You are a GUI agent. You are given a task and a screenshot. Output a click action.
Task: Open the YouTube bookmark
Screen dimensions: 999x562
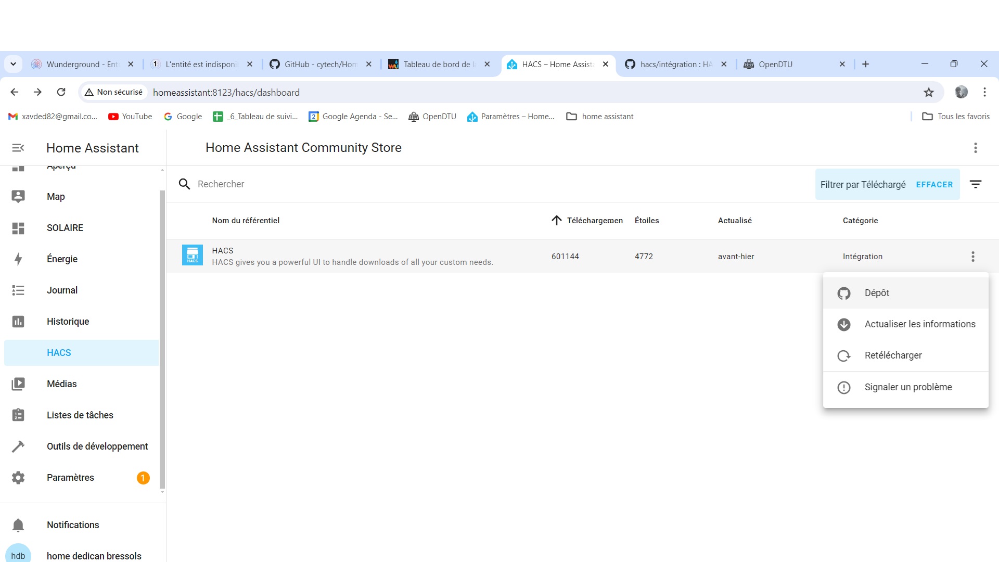(130, 117)
